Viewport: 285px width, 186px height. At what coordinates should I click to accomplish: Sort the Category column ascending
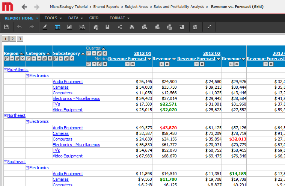pos(48,54)
